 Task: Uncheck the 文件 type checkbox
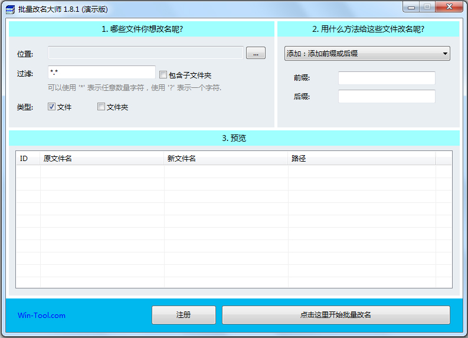point(51,107)
